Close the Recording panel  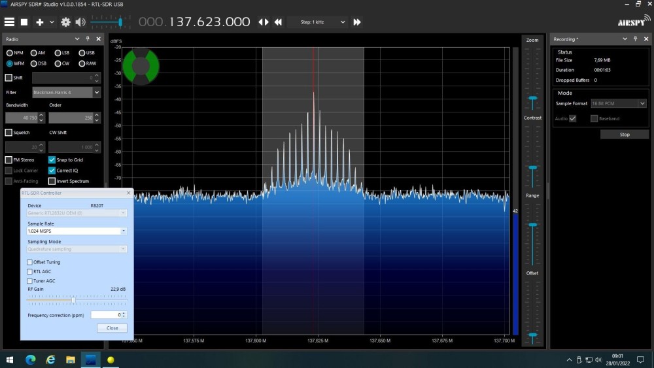646,39
